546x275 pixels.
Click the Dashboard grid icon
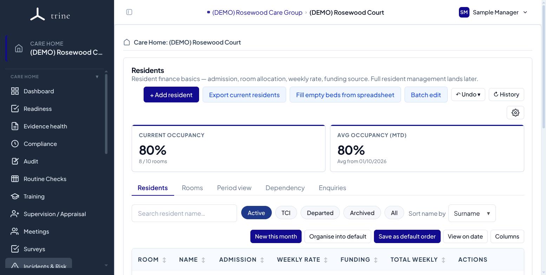pos(15,91)
